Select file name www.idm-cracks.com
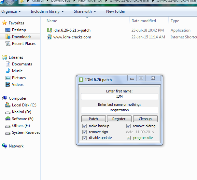Image resolution: width=197 pixels, height=180 pixels. 72,37
